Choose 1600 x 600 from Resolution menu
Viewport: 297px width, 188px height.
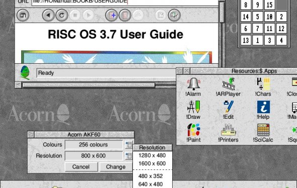click(x=153, y=163)
